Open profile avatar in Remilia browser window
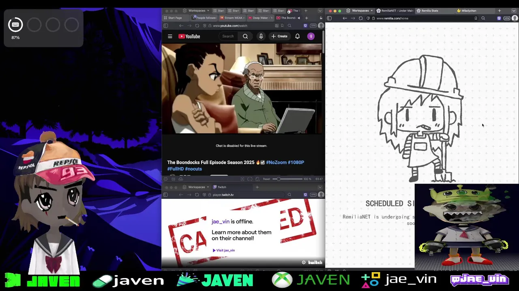 pyautogui.click(x=515, y=18)
